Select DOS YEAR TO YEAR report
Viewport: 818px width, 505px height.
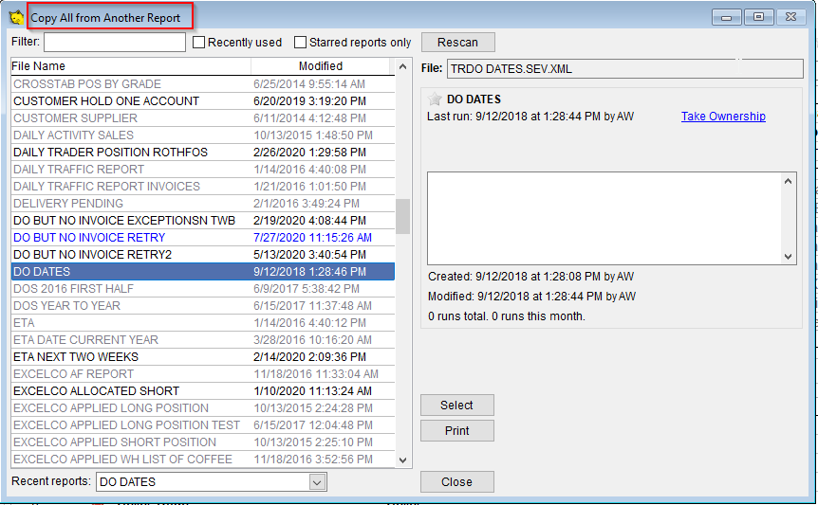203,306
